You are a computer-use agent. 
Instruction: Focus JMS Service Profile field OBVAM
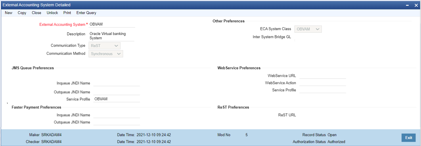[x=116, y=99]
